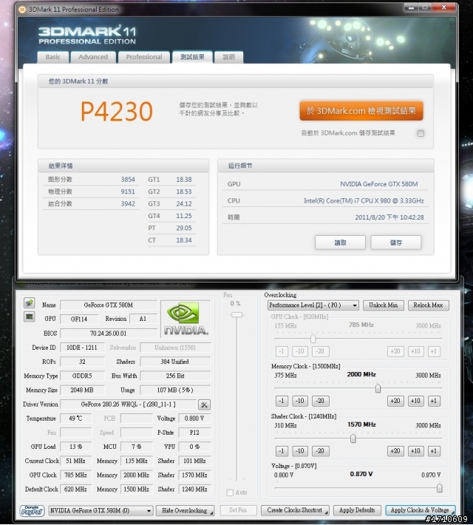Viewport: 473px width, 525px height.
Task: Close the 3DMark 11 window
Action: tap(444, 7)
